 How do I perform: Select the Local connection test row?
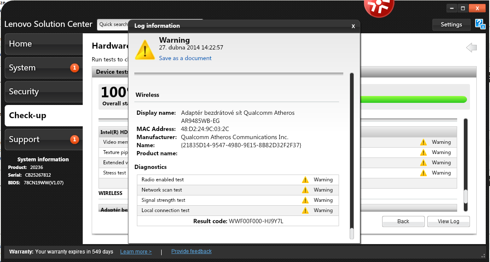(x=238, y=210)
